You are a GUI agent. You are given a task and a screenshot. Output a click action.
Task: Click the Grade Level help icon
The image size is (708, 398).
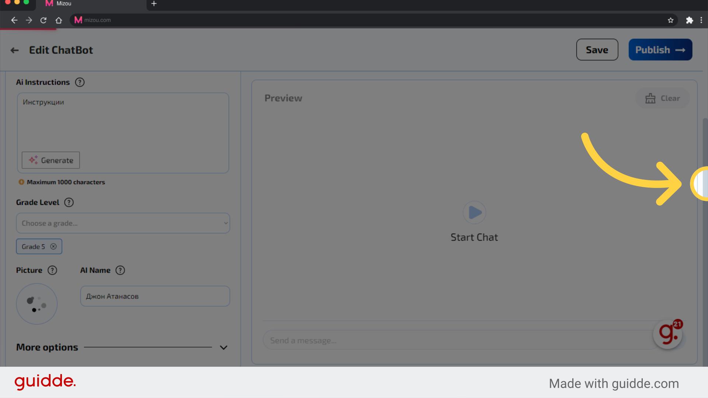(69, 202)
